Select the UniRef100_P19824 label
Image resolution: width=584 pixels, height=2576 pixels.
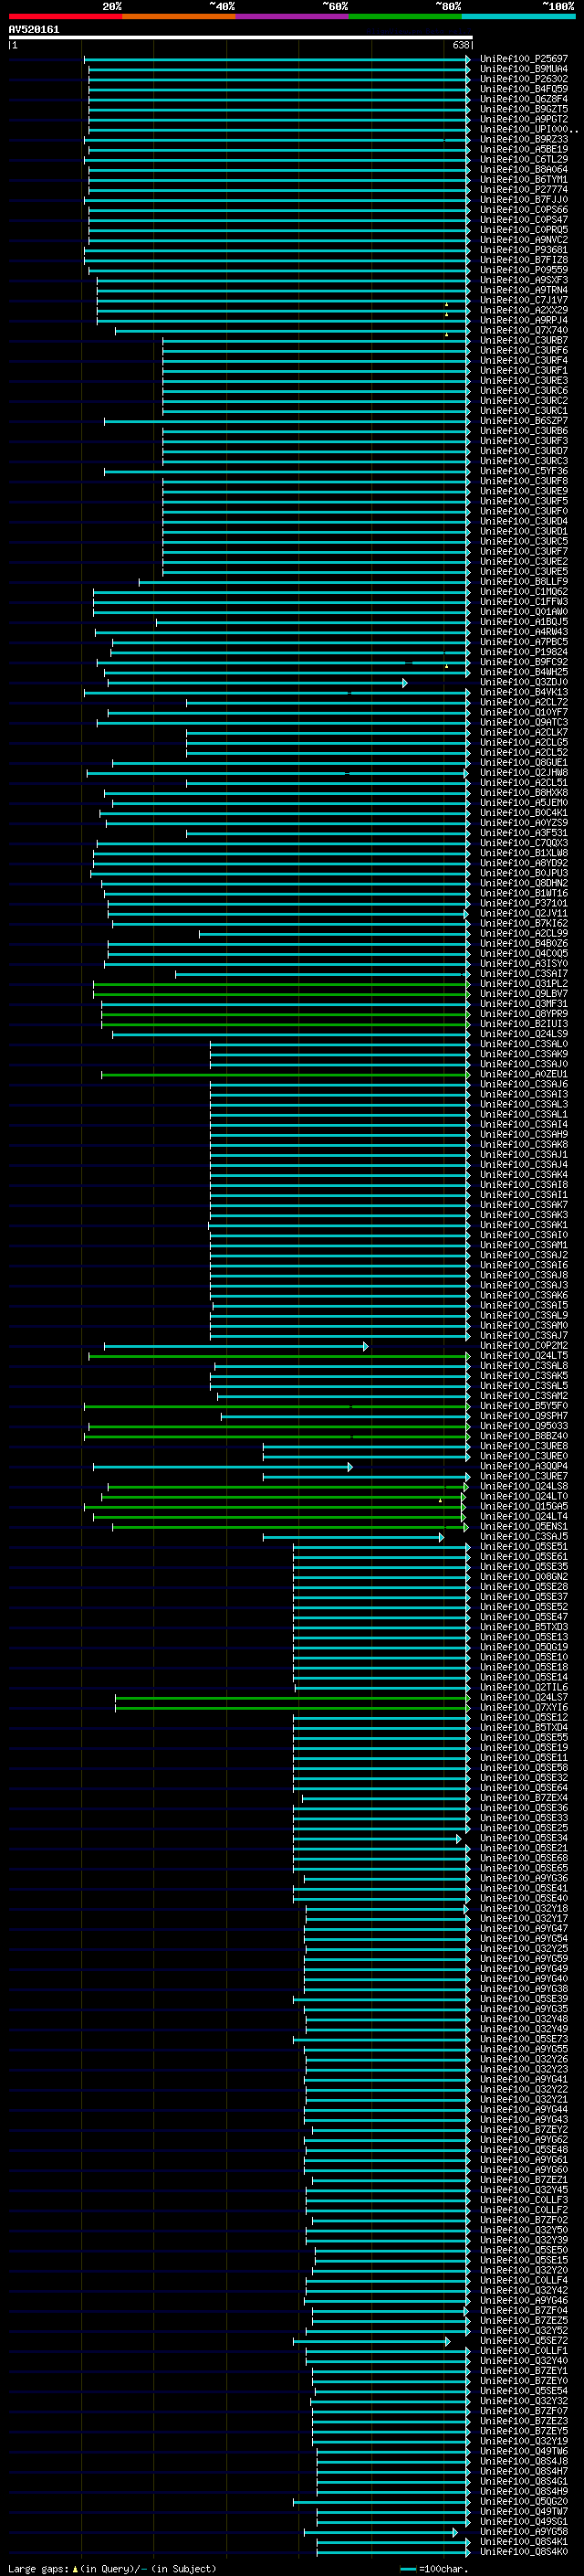(x=524, y=652)
